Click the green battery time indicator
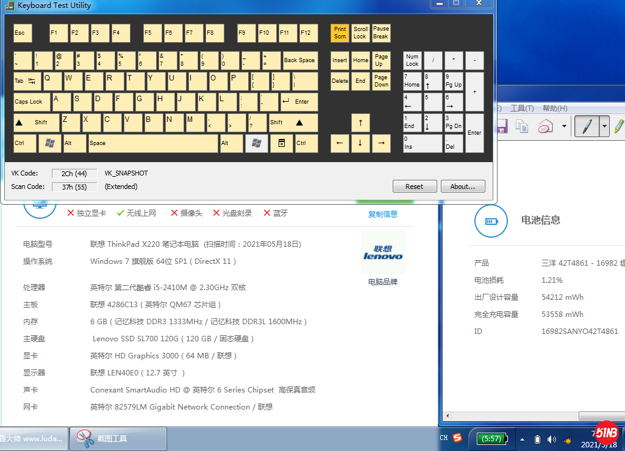Image resolution: width=625 pixels, height=451 pixels. [491, 438]
